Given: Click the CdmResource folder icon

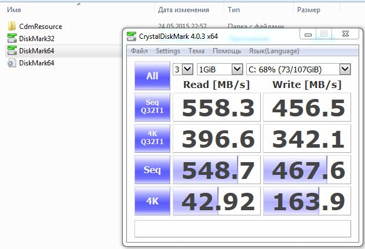Looking at the screenshot, I should point(12,26).
